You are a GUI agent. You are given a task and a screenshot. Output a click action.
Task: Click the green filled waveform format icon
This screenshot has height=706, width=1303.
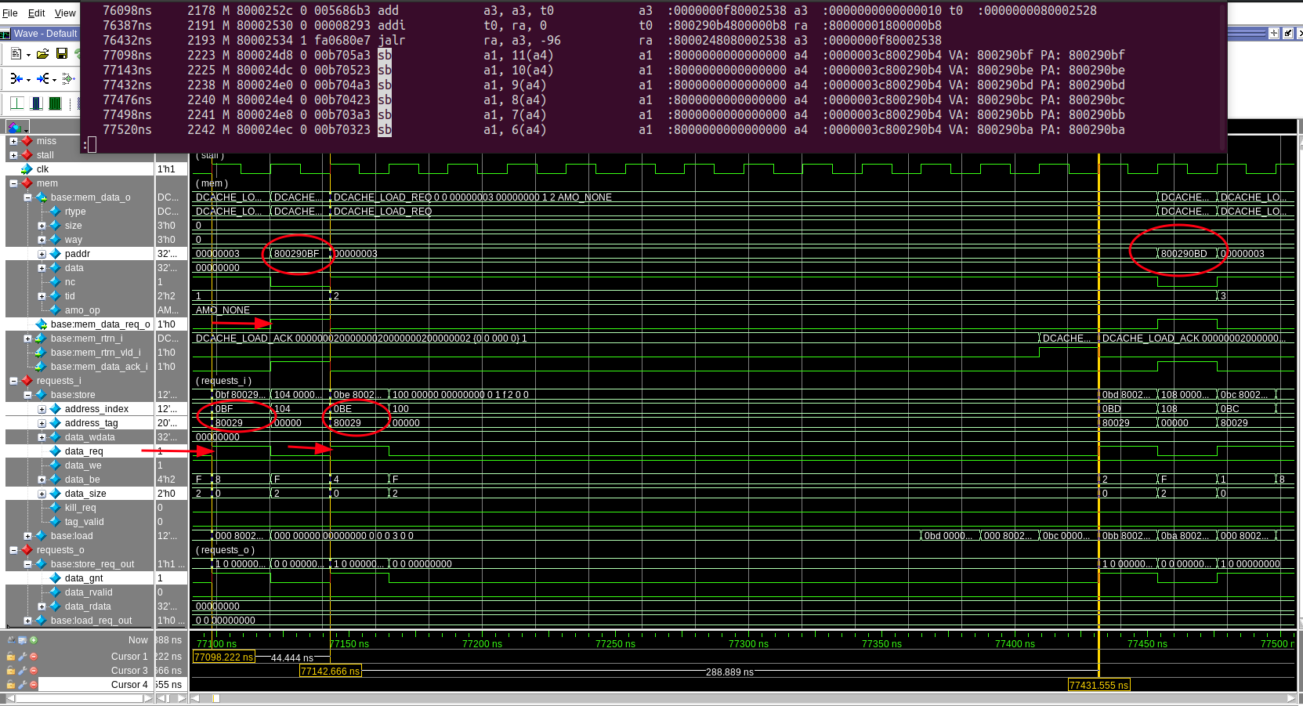click(x=55, y=103)
